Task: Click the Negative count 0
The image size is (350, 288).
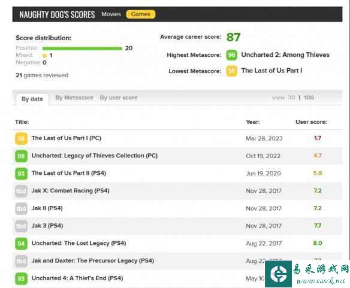Action: [44, 63]
